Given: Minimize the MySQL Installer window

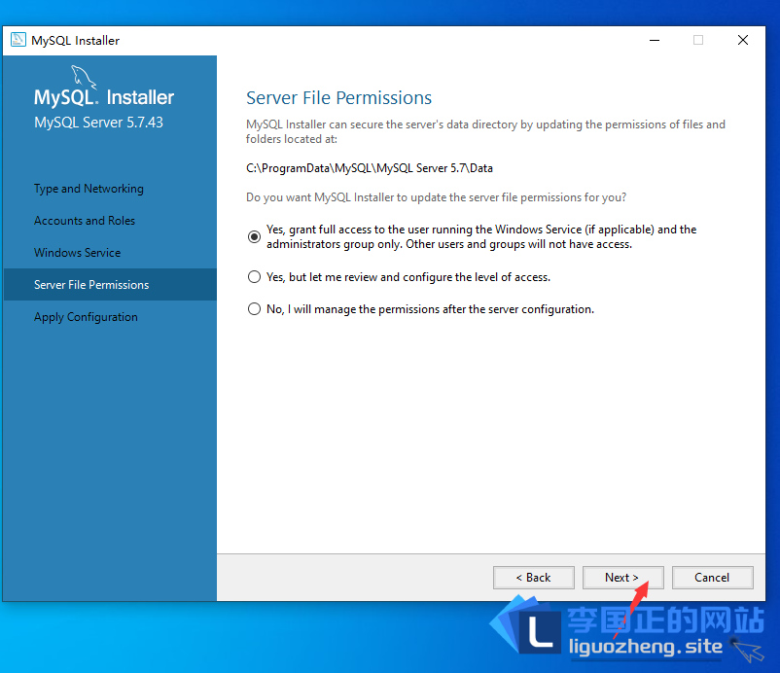Looking at the screenshot, I should pos(655,40).
